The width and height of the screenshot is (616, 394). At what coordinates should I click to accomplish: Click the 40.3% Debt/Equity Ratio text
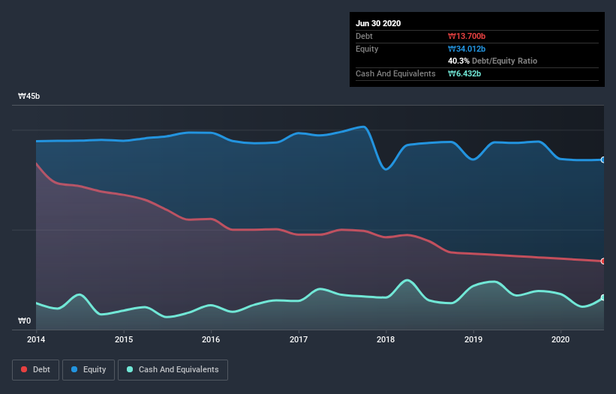493,61
